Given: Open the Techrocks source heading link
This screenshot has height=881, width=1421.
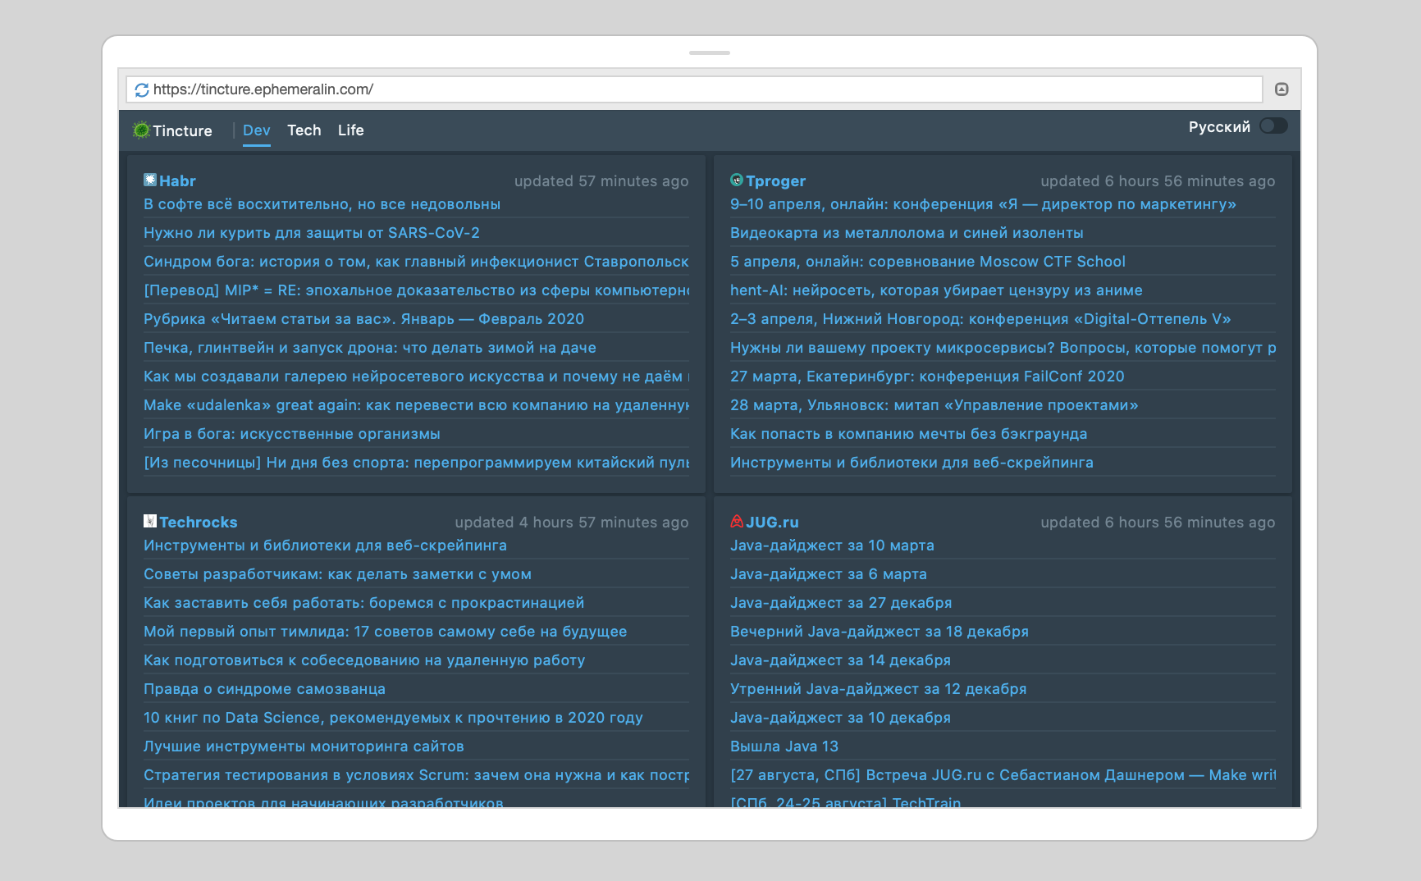Looking at the screenshot, I should (x=199, y=522).
